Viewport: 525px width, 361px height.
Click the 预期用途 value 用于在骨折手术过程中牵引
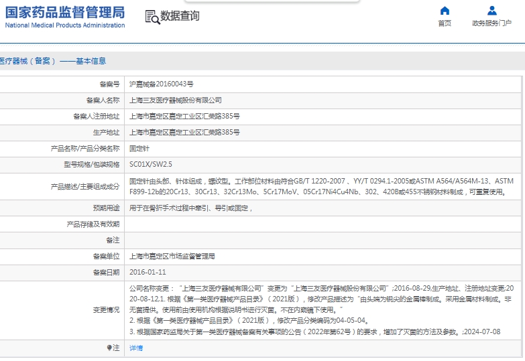coord(190,208)
